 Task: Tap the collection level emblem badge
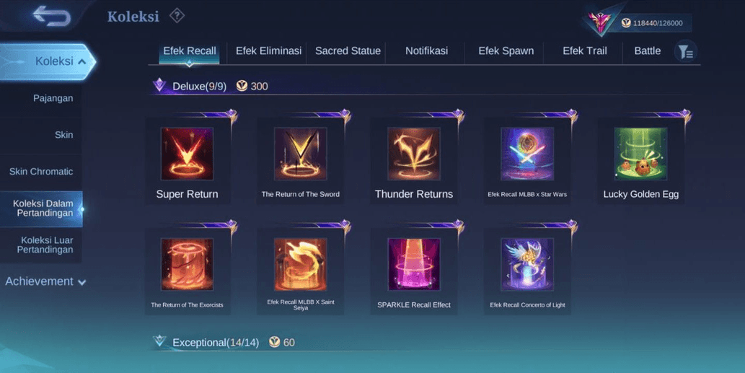[599, 22]
